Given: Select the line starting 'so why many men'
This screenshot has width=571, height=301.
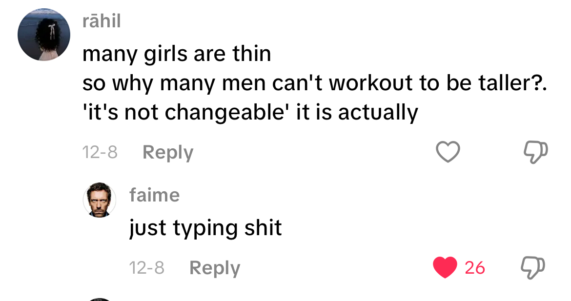Looking at the screenshot, I should click(x=315, y=83).
